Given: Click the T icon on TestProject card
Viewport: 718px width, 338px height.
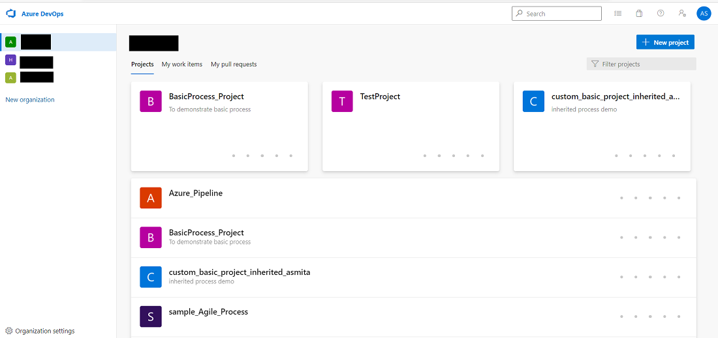Looking at the screenshot, I should (x=342, y=102).
